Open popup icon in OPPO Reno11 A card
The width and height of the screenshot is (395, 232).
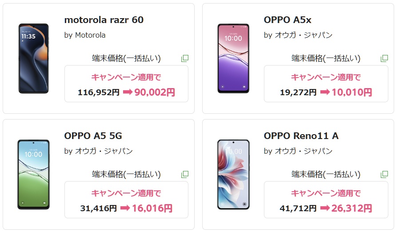384,174
